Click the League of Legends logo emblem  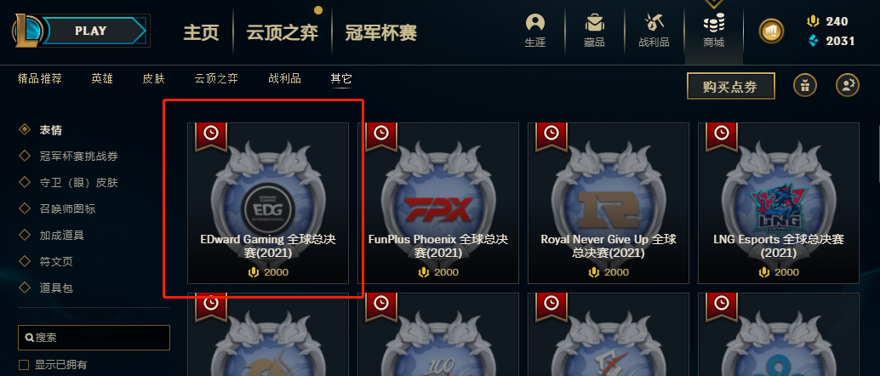pyautogui.click(x=26, y=31)
